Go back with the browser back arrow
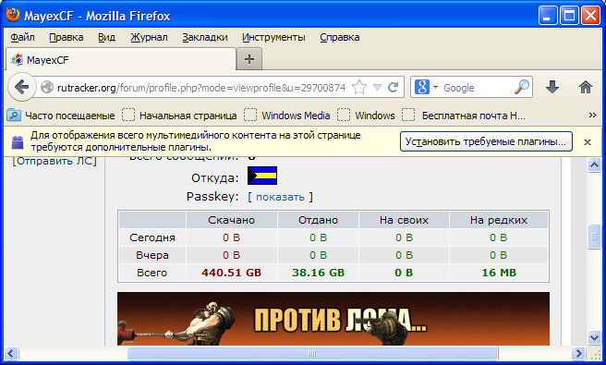This screenshot has width=606, height=365. 21,87
